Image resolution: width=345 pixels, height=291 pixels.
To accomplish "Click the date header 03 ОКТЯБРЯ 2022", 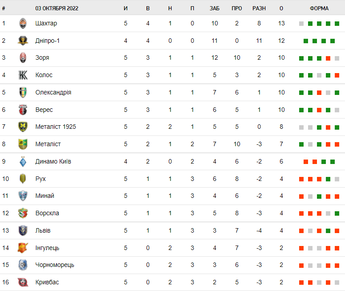I will click(57, 8).
